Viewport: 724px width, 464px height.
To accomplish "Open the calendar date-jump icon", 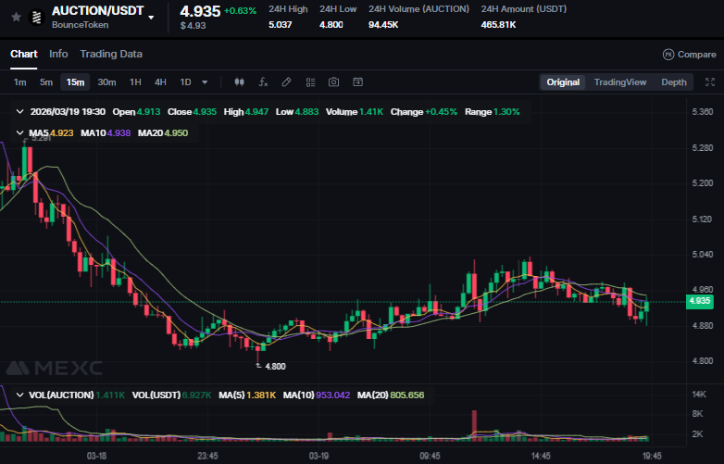I will [358, 82].
